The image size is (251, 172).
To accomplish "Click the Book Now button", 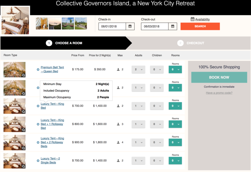I will tap(219, 78).
